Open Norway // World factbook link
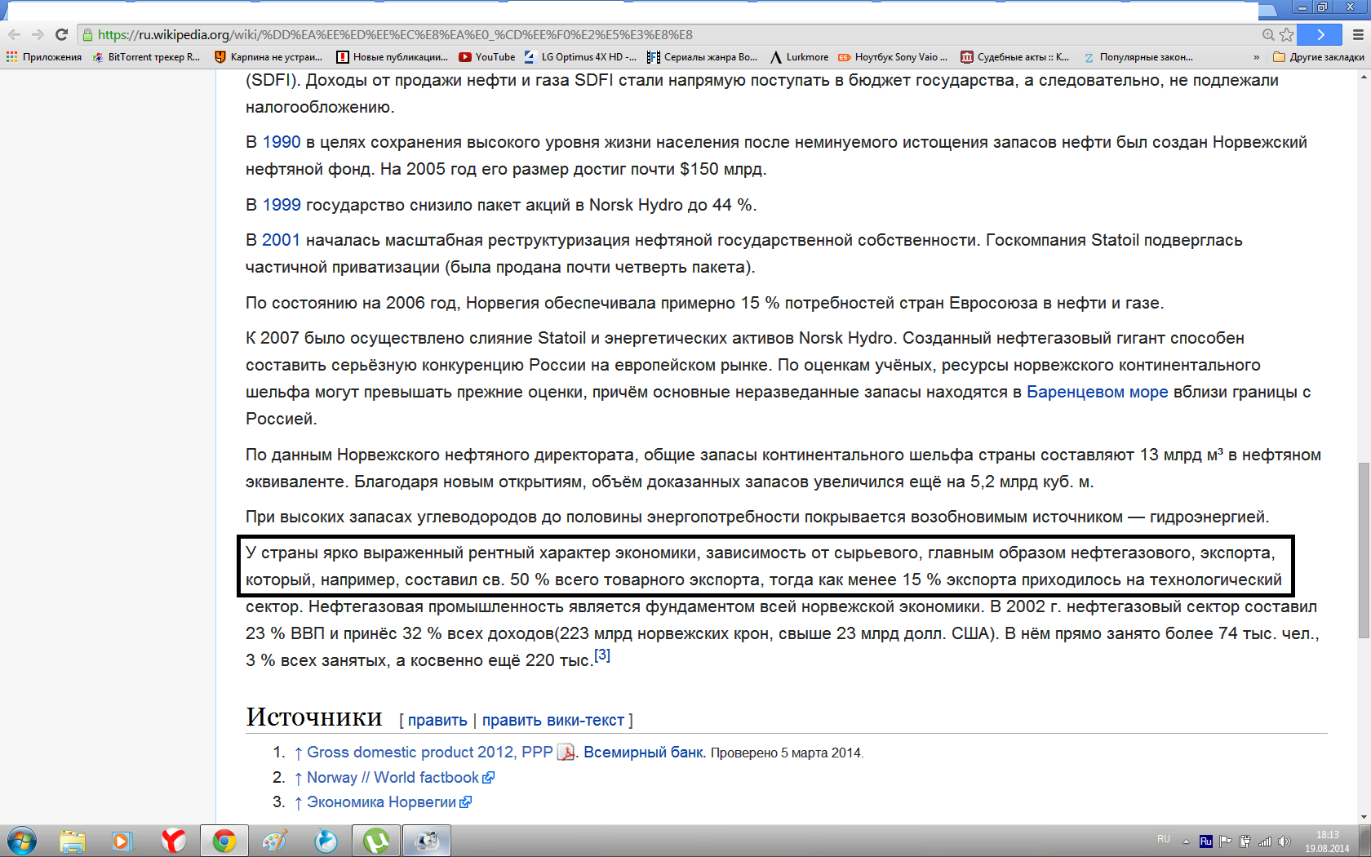 coord(393,778)
